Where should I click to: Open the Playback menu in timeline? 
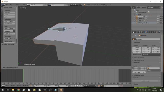click(25, 86)
